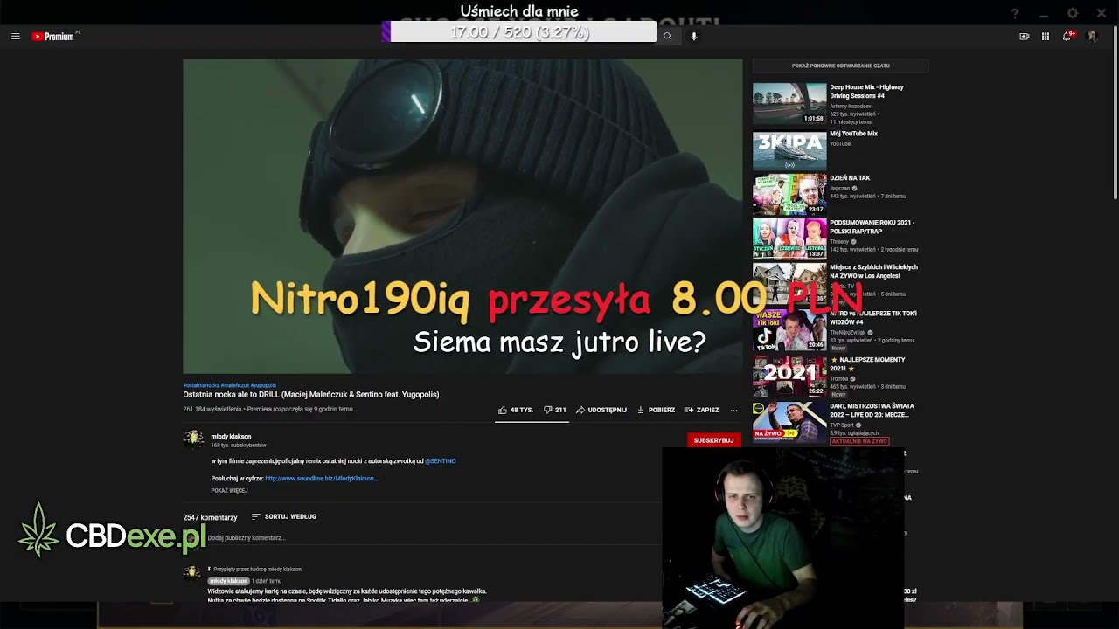Screen dimensions: 1119x629
Task: Start voice search with microphone icon
Action: [694, 37]
